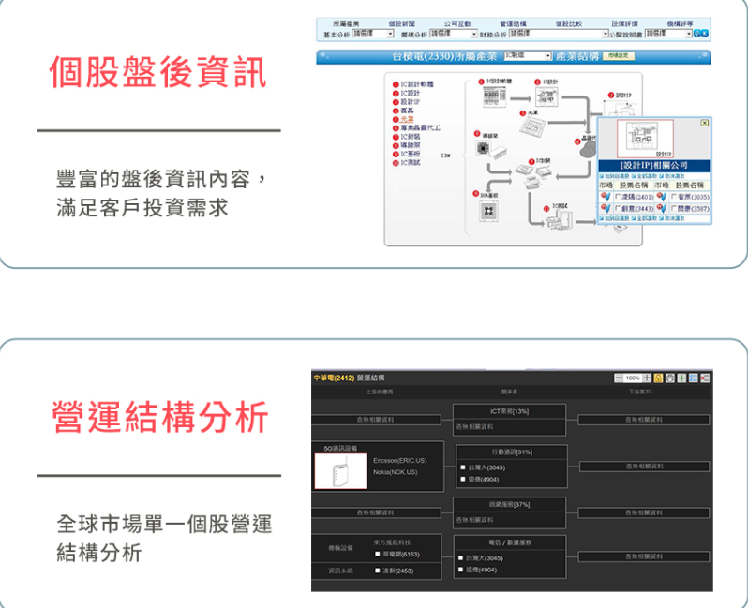The image size is (748, 608).
Task: Tick the 華電網(6163) checkbox
Action: (x=378, y=555)
